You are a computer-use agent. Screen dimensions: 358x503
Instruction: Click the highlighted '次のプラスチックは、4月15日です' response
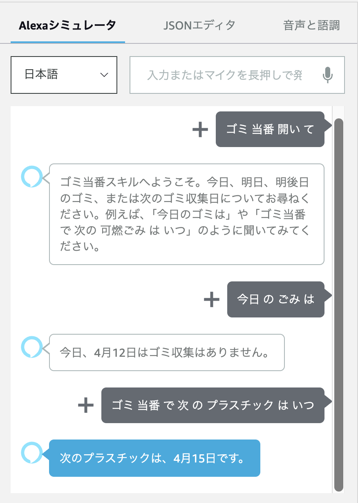coord(154,458)
